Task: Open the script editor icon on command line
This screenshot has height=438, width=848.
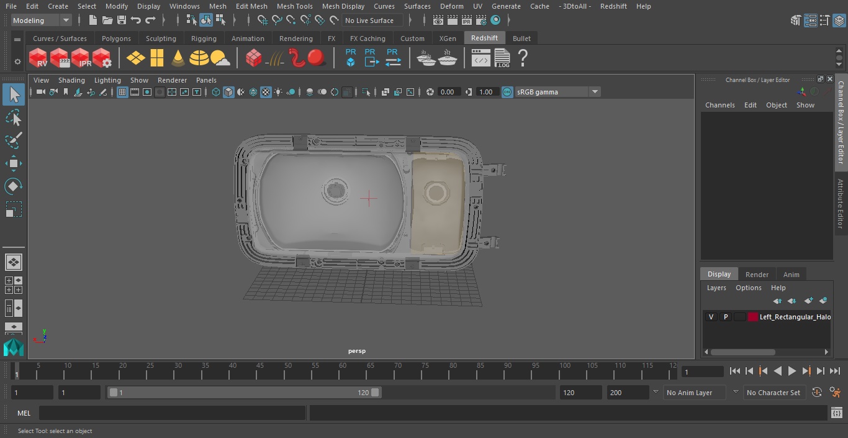Action: pos(836,413)
